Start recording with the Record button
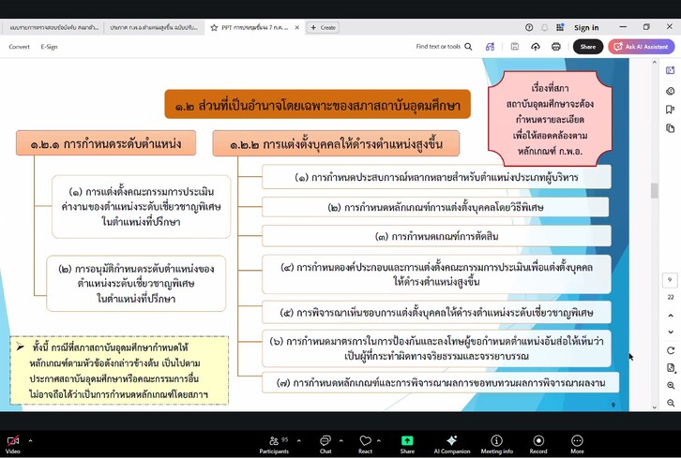Screen dimensions: 681x458 click(x=538, y=445)
